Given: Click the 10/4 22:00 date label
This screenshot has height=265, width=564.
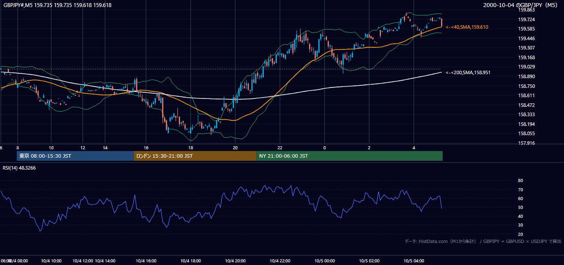Looking at the screenshot, I should tap(280, 261).
